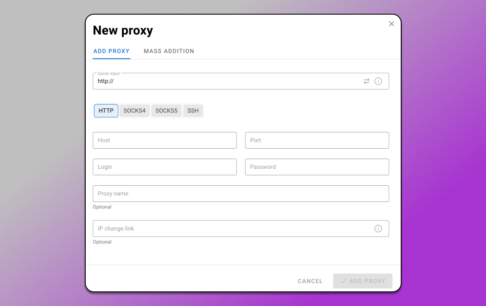486x306 pixels.
Task: Choose the SSH protocol option
Action: click(193, 111)
